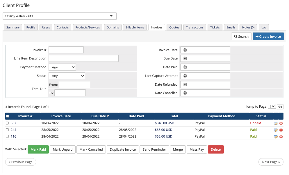
Task: Open the Due Date calendar picker
Action: coord(185,58)
